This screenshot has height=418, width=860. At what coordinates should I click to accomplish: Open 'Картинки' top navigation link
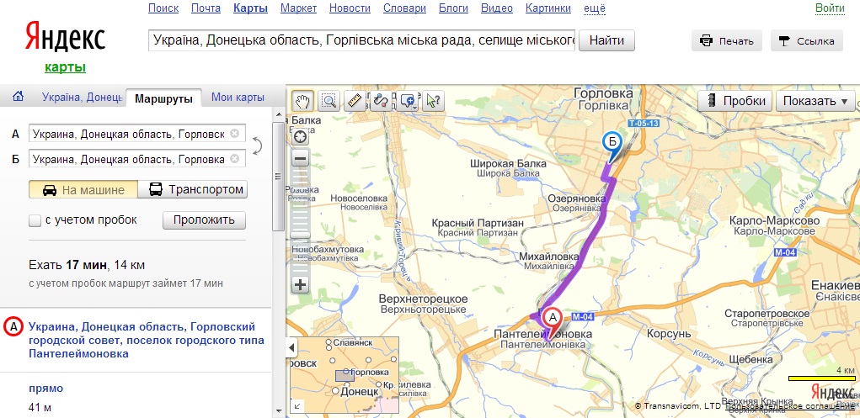[548, 8]
